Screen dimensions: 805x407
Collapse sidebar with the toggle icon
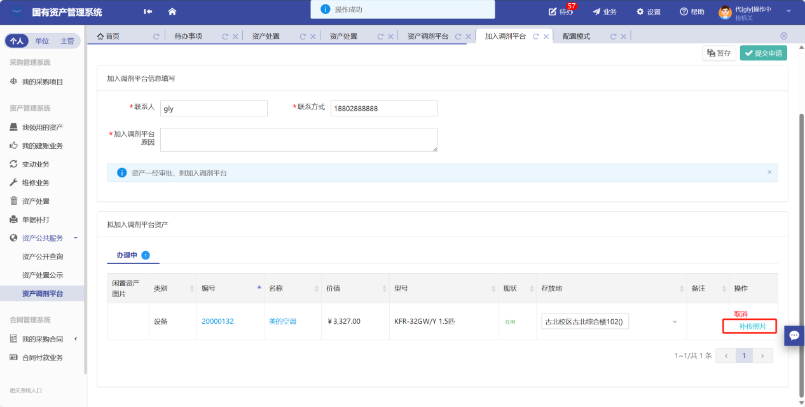(x=148, y=11)
